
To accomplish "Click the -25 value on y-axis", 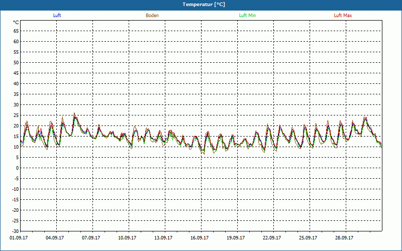I will point(16,221).
